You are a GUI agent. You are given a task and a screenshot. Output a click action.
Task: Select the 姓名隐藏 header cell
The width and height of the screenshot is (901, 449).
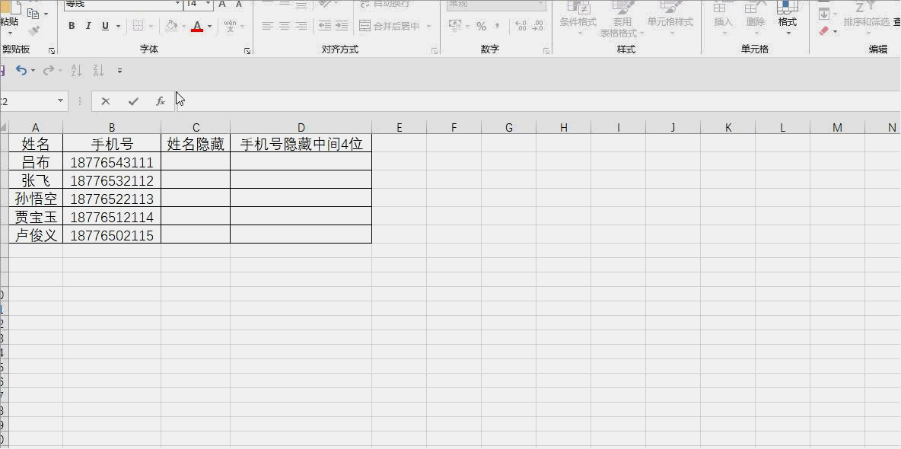coord(196,144)
